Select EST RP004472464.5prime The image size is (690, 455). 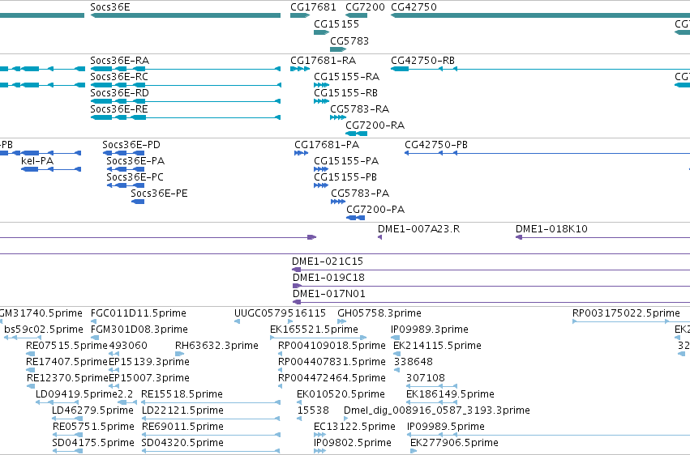280,386
